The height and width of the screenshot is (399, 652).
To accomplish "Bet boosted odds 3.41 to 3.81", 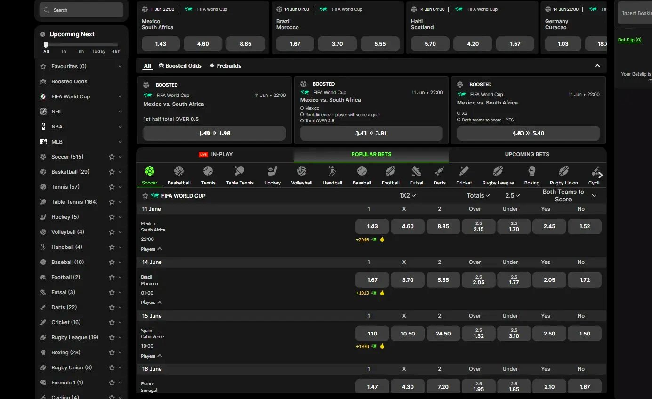I will pyautogui.click(x=371, y=133).
